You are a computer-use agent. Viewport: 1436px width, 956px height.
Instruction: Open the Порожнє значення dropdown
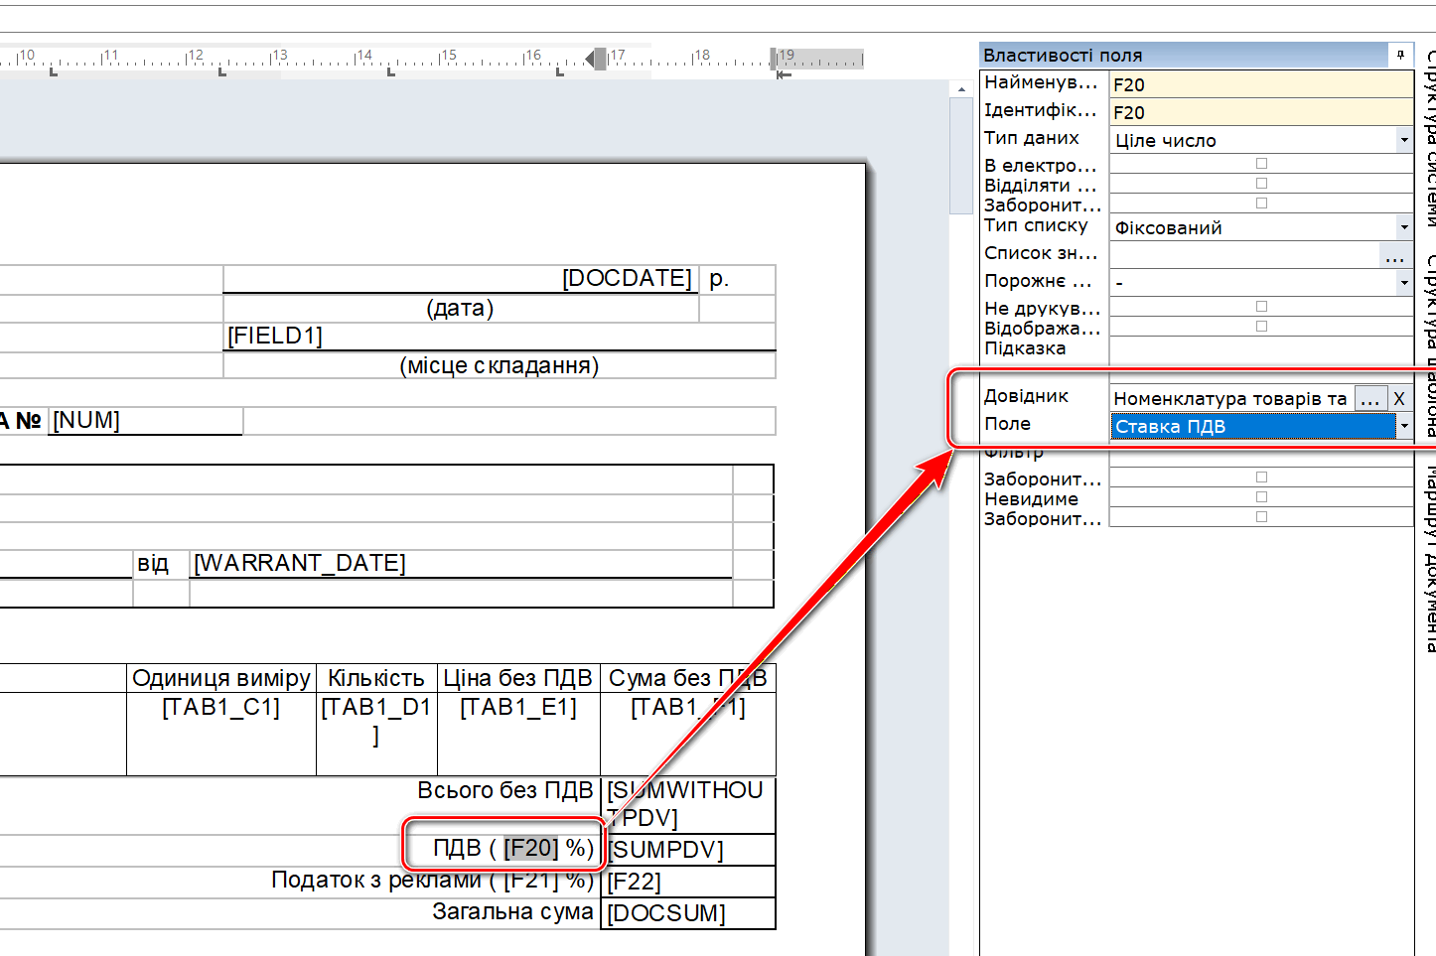point(1403,283)
